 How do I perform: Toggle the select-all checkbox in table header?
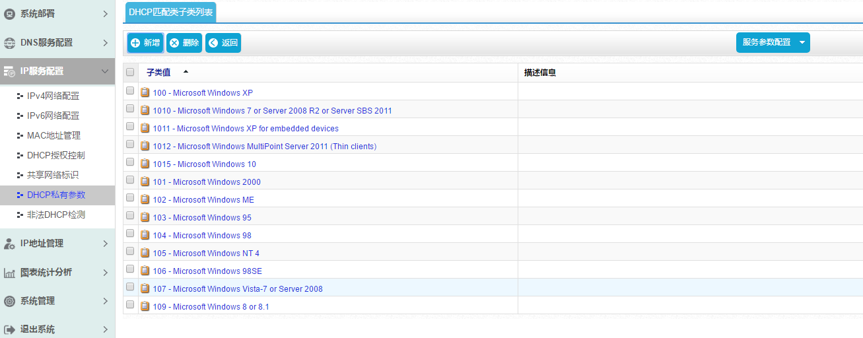[130, 72]
